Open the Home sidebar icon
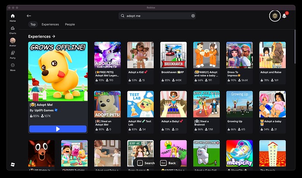The width and height of the screenshot is (302, 178). [13, 16]
